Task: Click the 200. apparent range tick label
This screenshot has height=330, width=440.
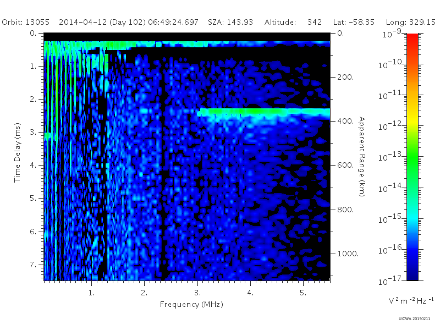Action: (x=345, y=77)
